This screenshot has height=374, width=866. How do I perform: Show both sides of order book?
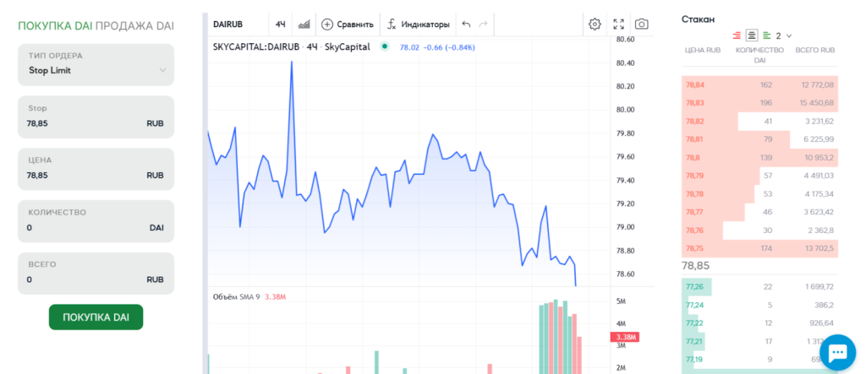click(752, 35)
